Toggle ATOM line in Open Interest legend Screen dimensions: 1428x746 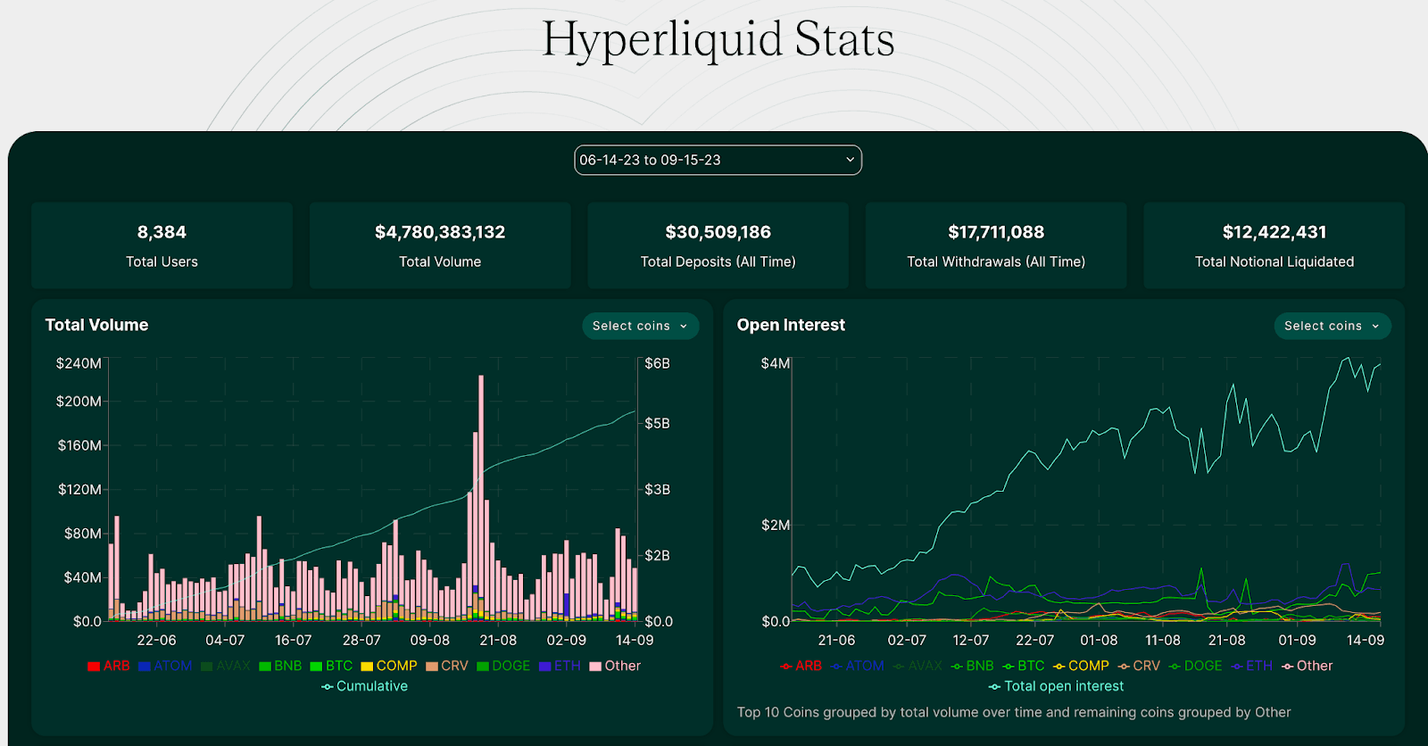click(857, 666)
